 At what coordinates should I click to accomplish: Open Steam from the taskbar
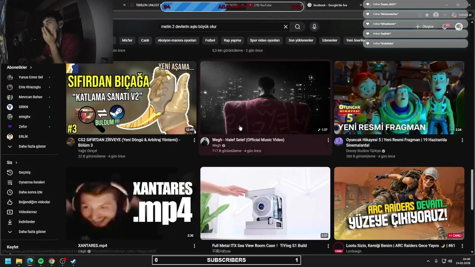pos(73,261)
